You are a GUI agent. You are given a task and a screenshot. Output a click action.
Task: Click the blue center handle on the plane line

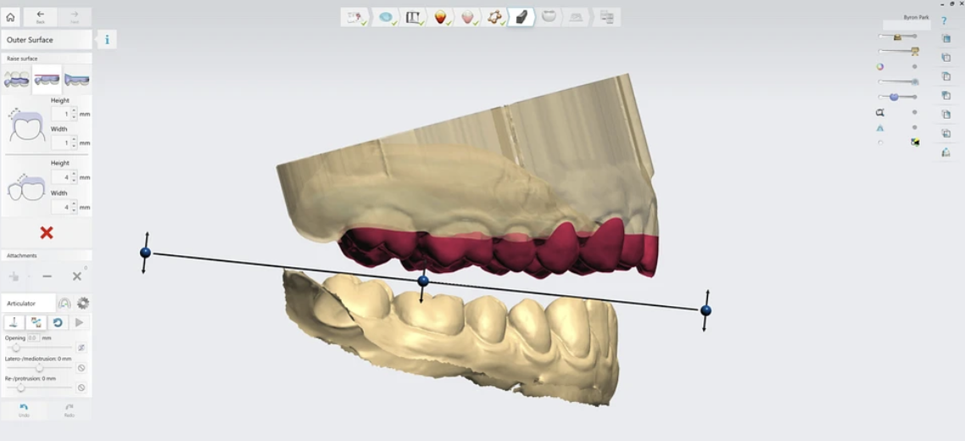pyautogui.click(x=423, y=281)
